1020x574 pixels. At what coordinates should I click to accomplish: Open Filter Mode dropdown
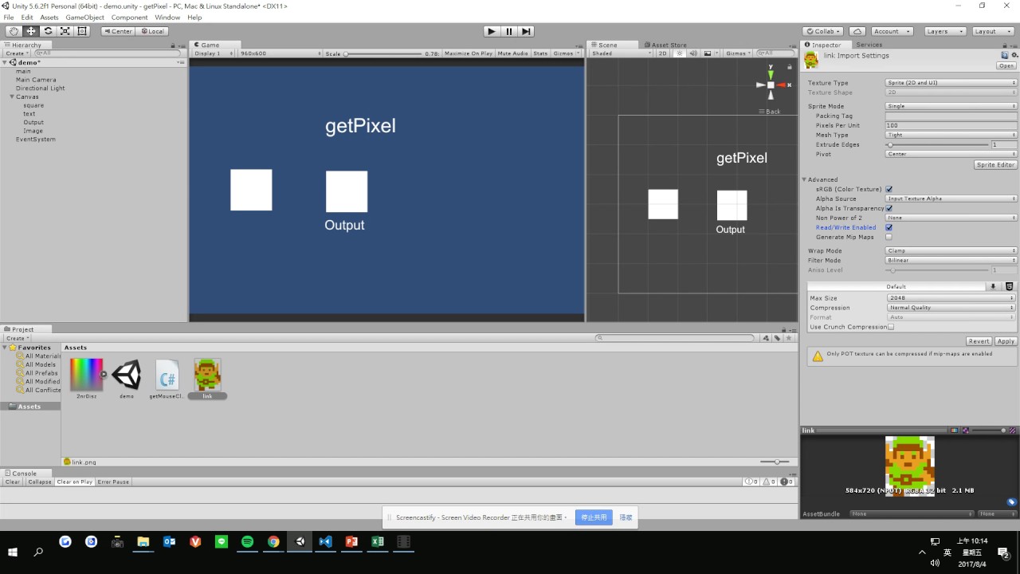tap(951, 260)
